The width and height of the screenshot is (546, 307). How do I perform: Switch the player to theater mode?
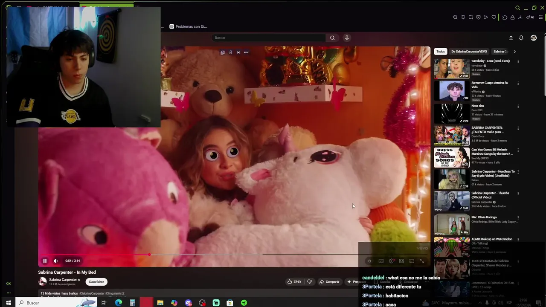click(x=401, y=261)
